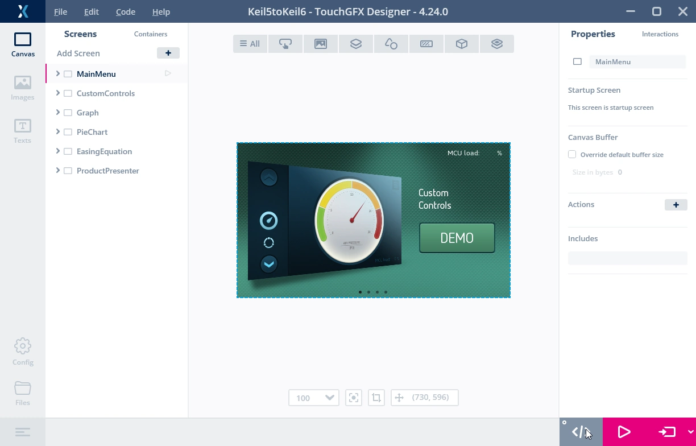Expand the PieChart screen tree
This screenshot has width=696, height=446.
[58, 132]
